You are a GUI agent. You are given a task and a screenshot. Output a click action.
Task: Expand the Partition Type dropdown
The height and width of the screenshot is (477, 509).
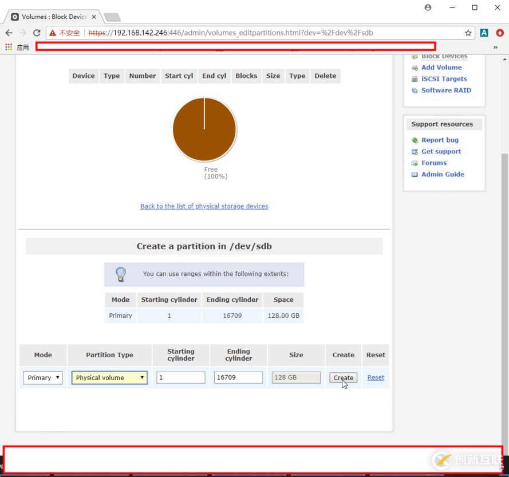pyautogui.click(x=109, y=378)
